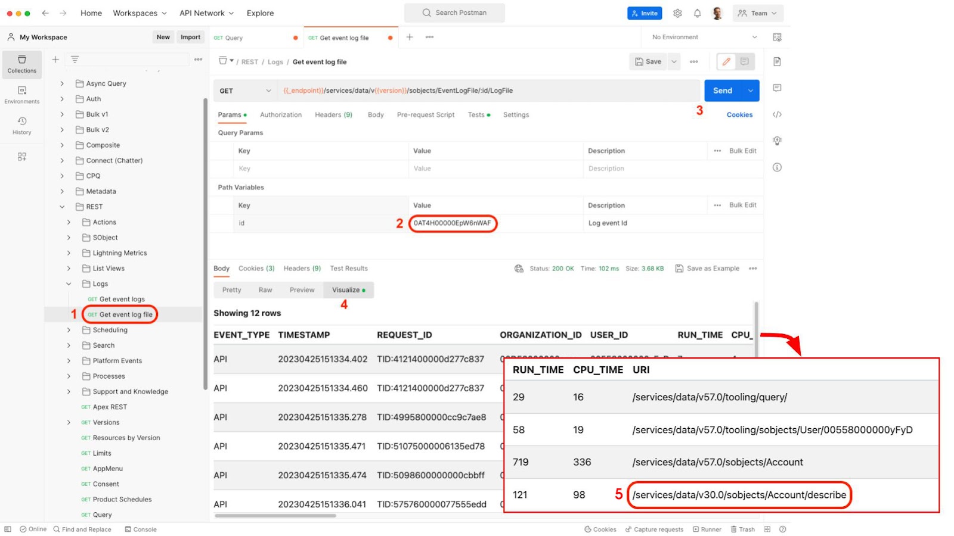This screenshot has height=536, width=954.
Task: Open the History sidebar panel
Action: coord(21,126)
